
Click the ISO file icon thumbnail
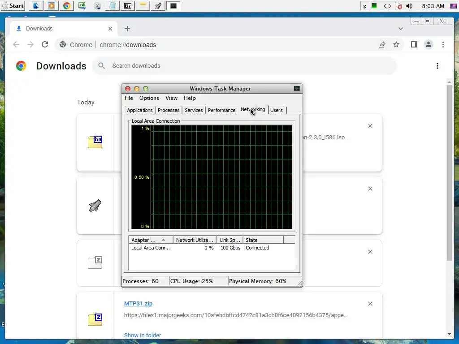pyautogui.click(x=95, y=142)
